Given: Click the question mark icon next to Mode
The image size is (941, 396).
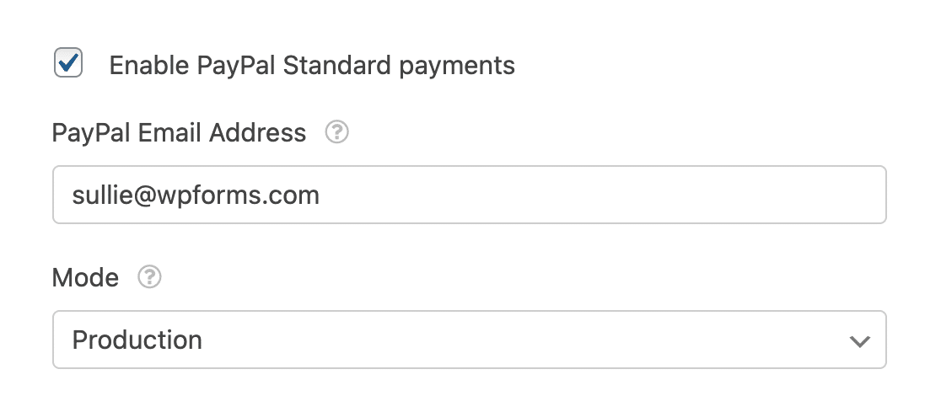Looking at the screenshot, I should (x=149, y=277).
